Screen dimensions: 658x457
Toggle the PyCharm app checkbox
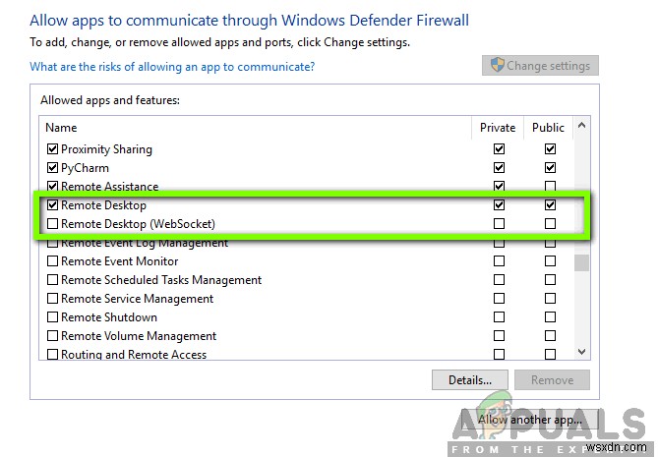[x=53, y=168]
